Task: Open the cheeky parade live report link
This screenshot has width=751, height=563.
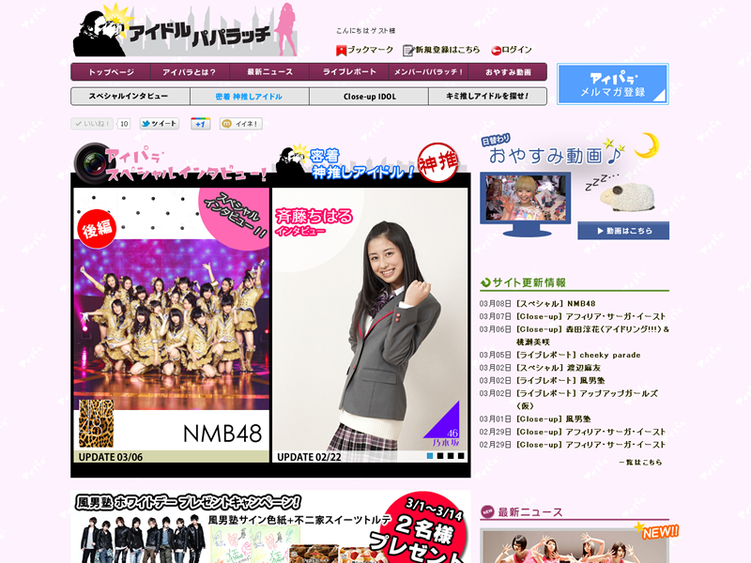Action: tap(577, 356)
